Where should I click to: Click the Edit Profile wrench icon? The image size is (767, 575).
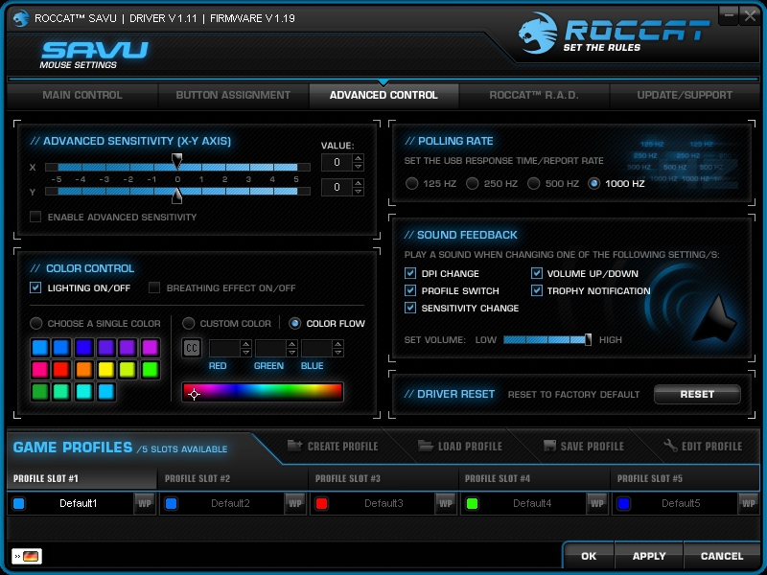tap(671, 446)
